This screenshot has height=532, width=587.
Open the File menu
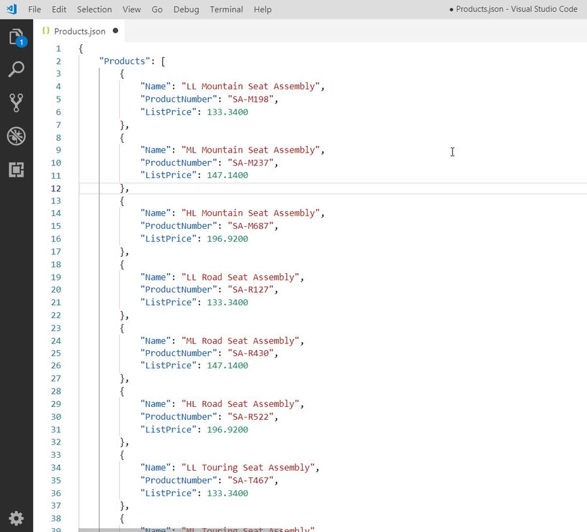pos(34,9)
